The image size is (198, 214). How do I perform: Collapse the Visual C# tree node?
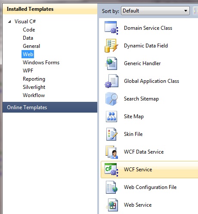pos(9,22)
